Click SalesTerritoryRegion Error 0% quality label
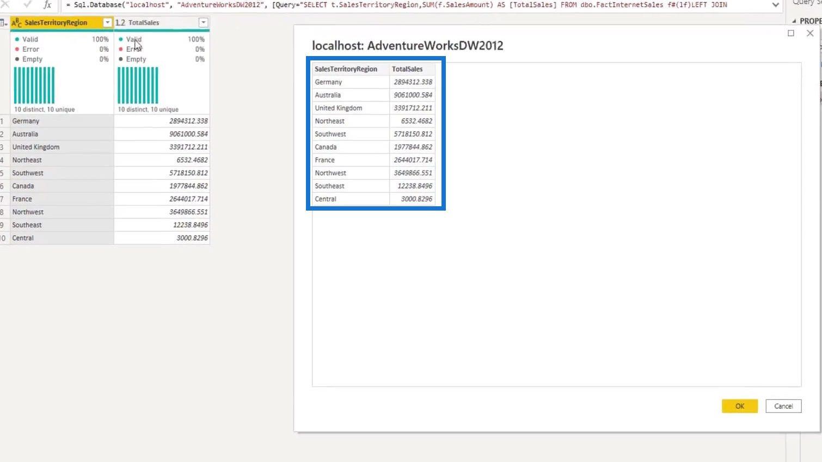This screenshot has width=822, height=462. pyautogui.click(x=62, y=49)
